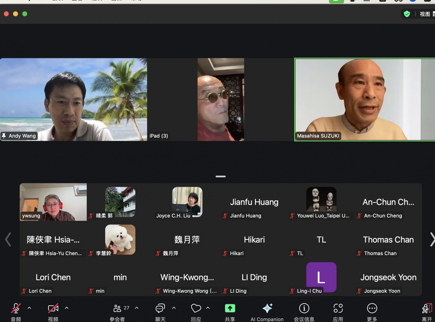Click the green encryption shield icon
Screen dimensions: 435x322
pos(407,14)
